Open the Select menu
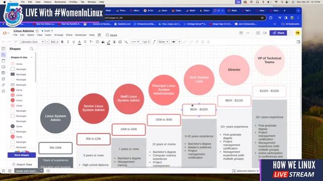Screen dimensions: 323x181 (30, 35)
